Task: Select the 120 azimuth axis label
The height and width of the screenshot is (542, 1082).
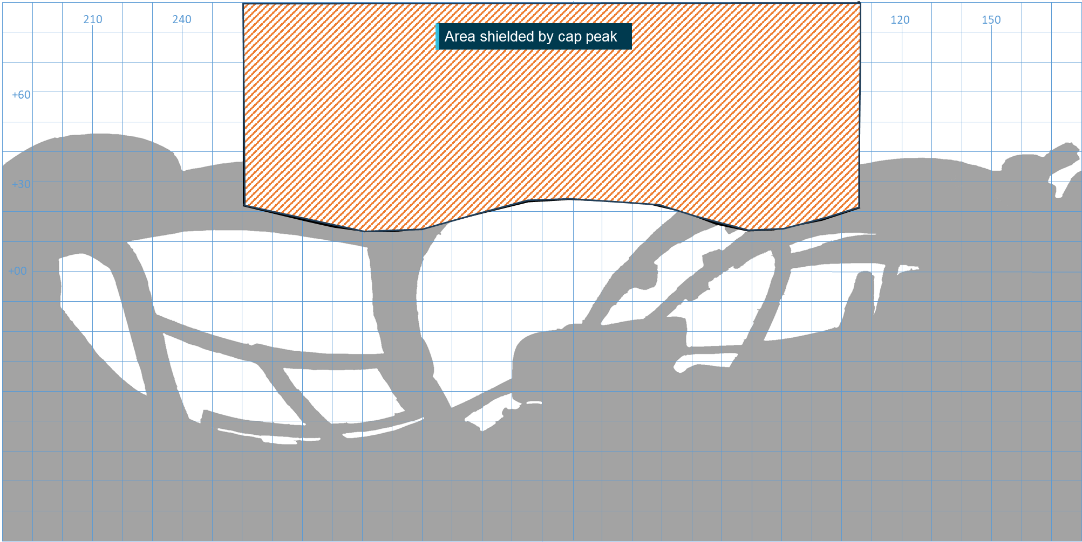Action: [x=900, y=20]
